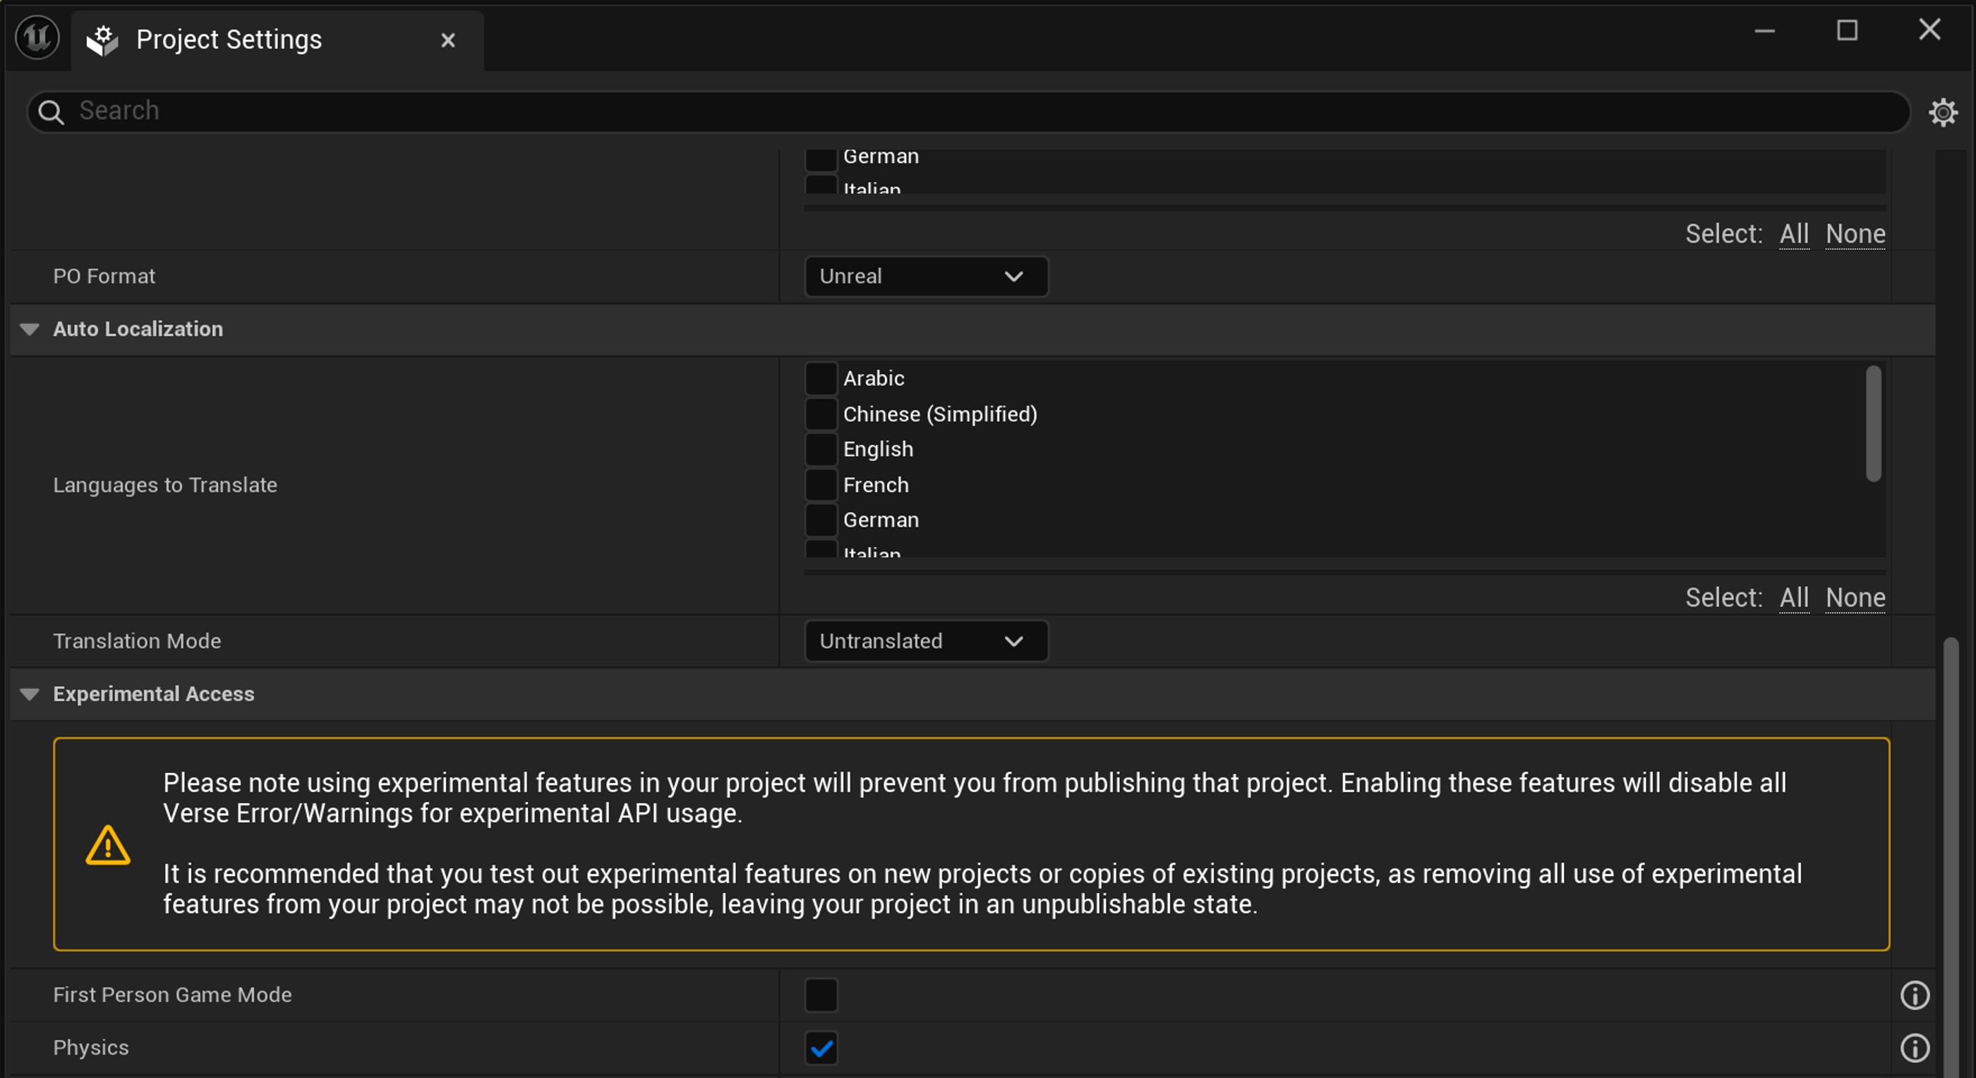The width and height of the screenshot is (1976, 1078).
Task: Select None above PO Format
Action: point(1855,233)
